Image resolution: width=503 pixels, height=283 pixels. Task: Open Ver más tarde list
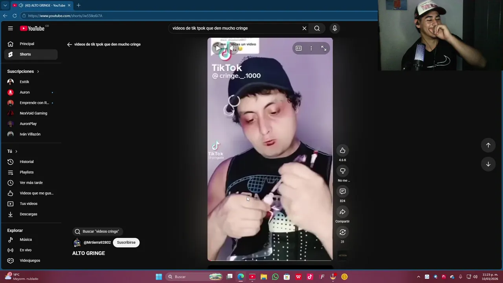point(31,183)
